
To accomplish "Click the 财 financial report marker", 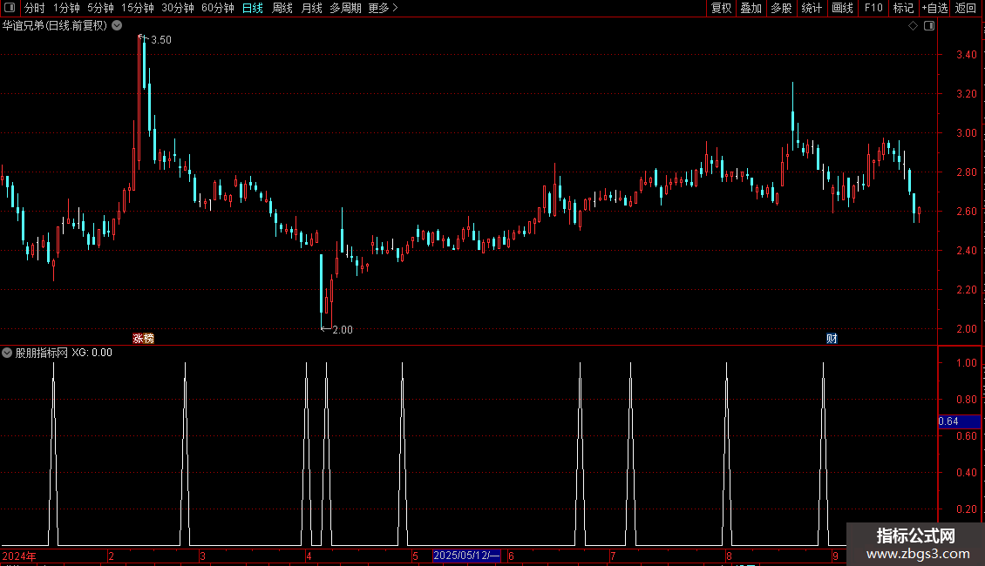I will [x=832, y=339].
